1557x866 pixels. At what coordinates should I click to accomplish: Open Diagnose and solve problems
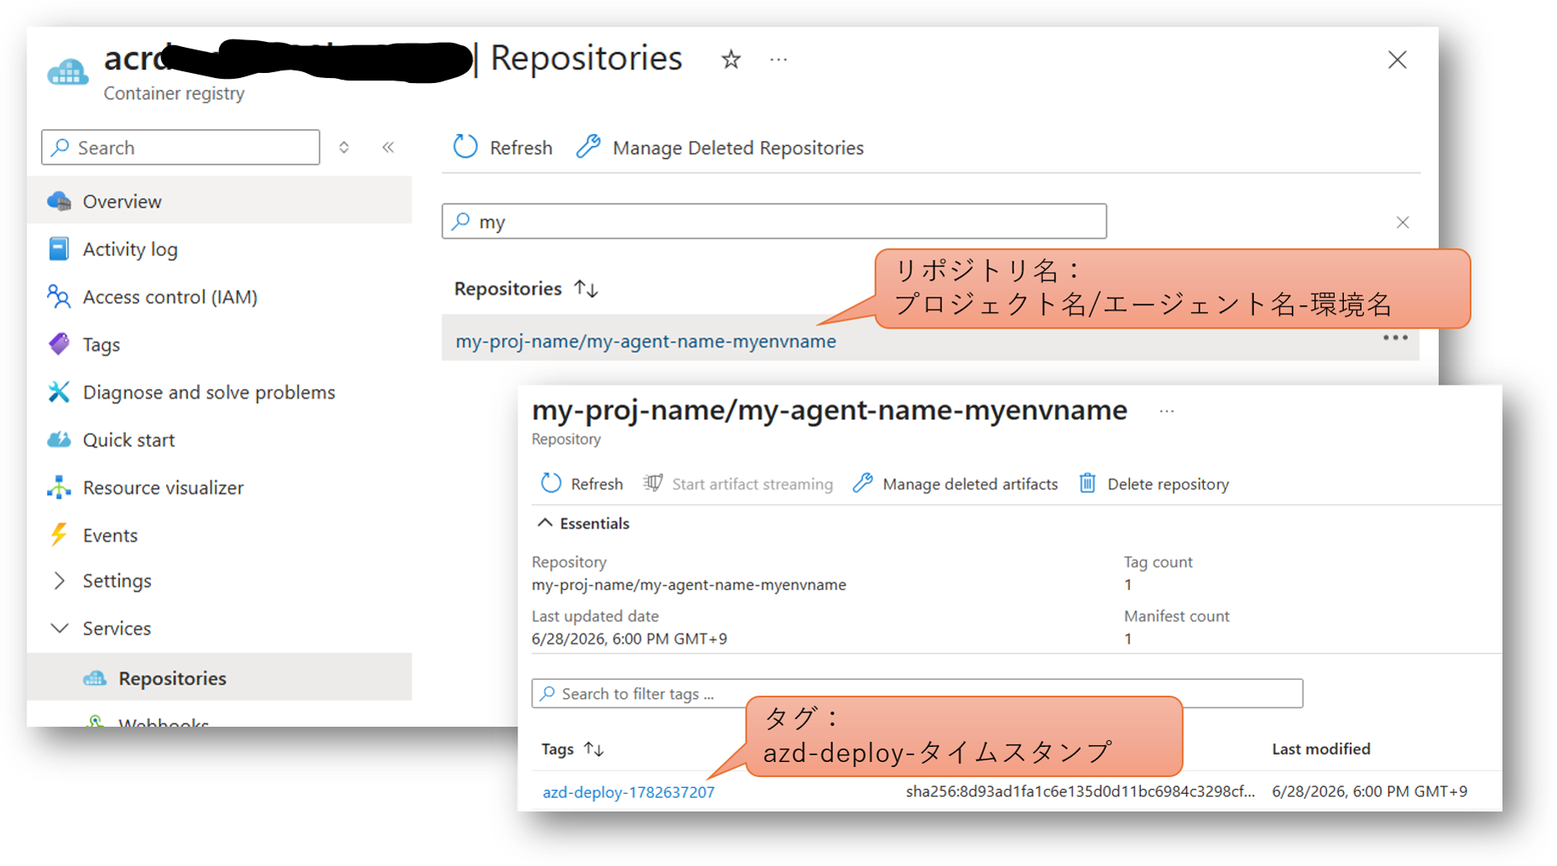pos(208,392)
